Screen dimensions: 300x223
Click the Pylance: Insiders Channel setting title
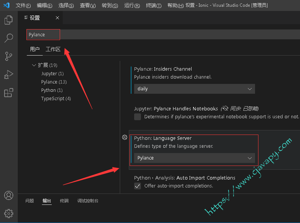[163, 69]
